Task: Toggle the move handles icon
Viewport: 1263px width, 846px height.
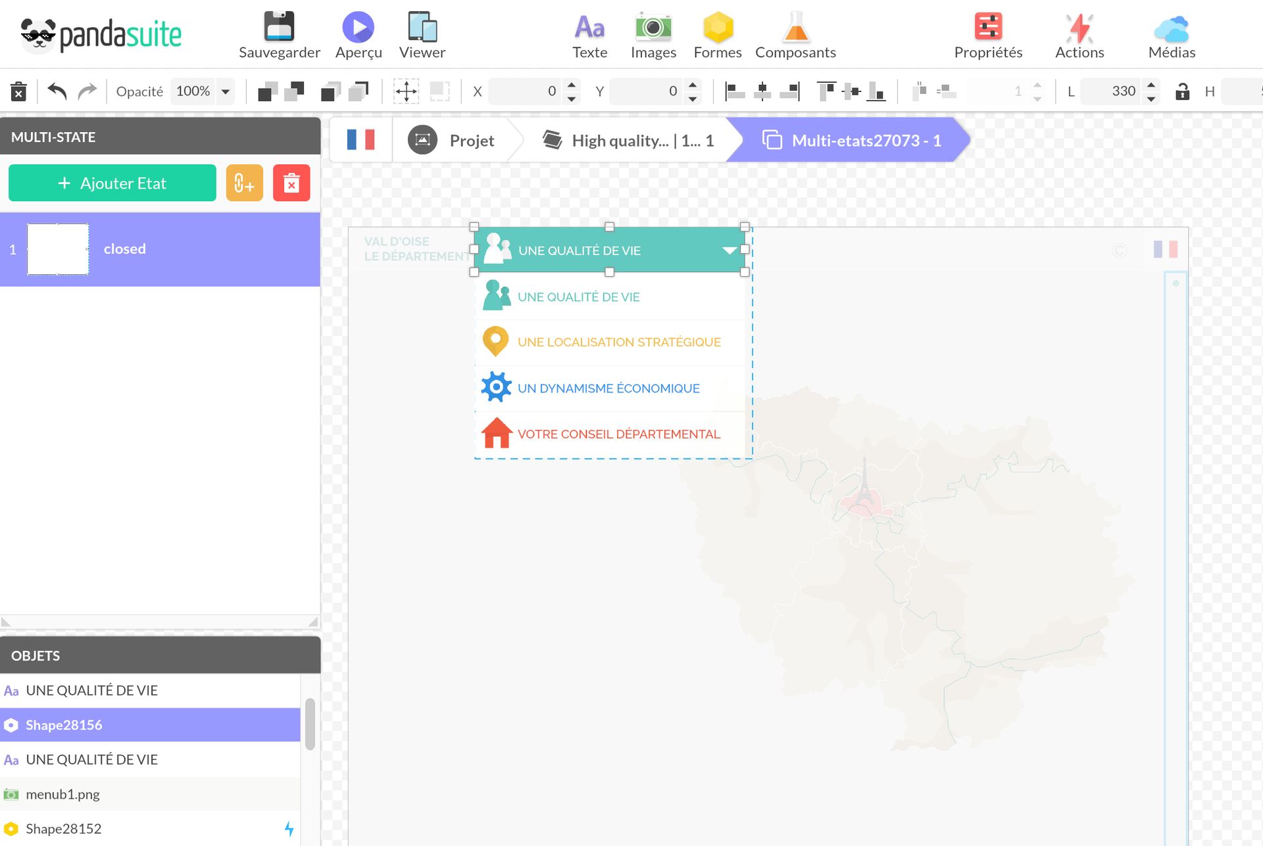Action: click(x=406, y=91)
